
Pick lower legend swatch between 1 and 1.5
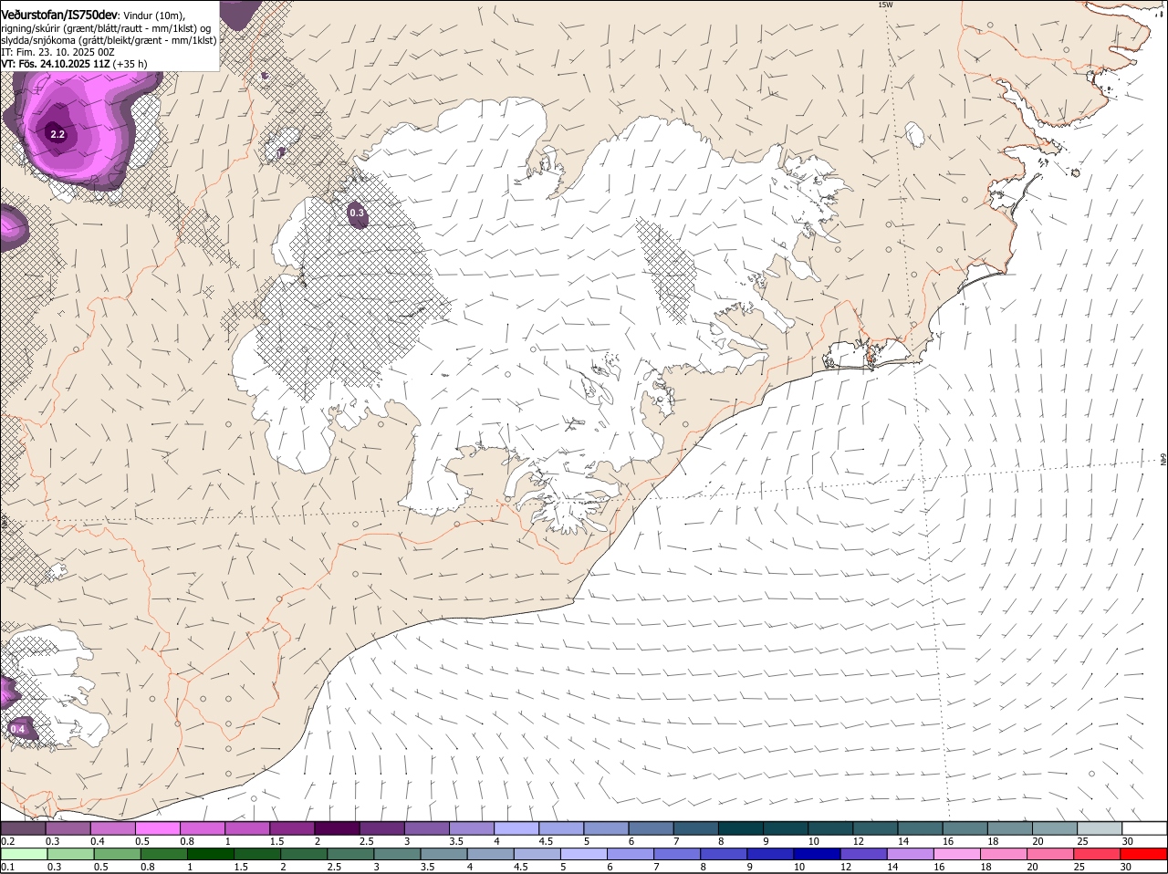(210, 854)
